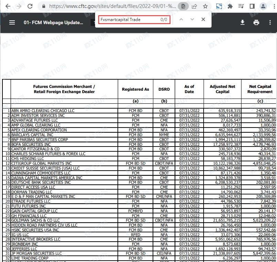Close the find bar
Image resolution: width=277 pixels, height=262 pixels.
tap(203, 20)
